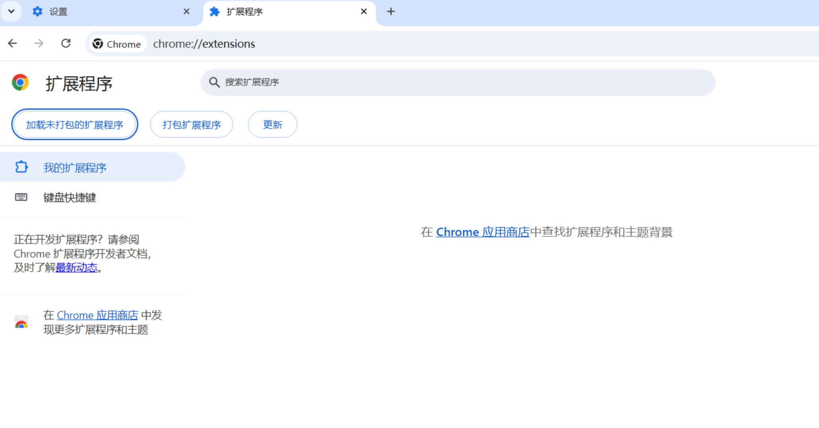The image size is (819, 428).
Task: Click puzzle icon on 扩展程序 tab
Action: pyautogui.click(x=215, y=12)
